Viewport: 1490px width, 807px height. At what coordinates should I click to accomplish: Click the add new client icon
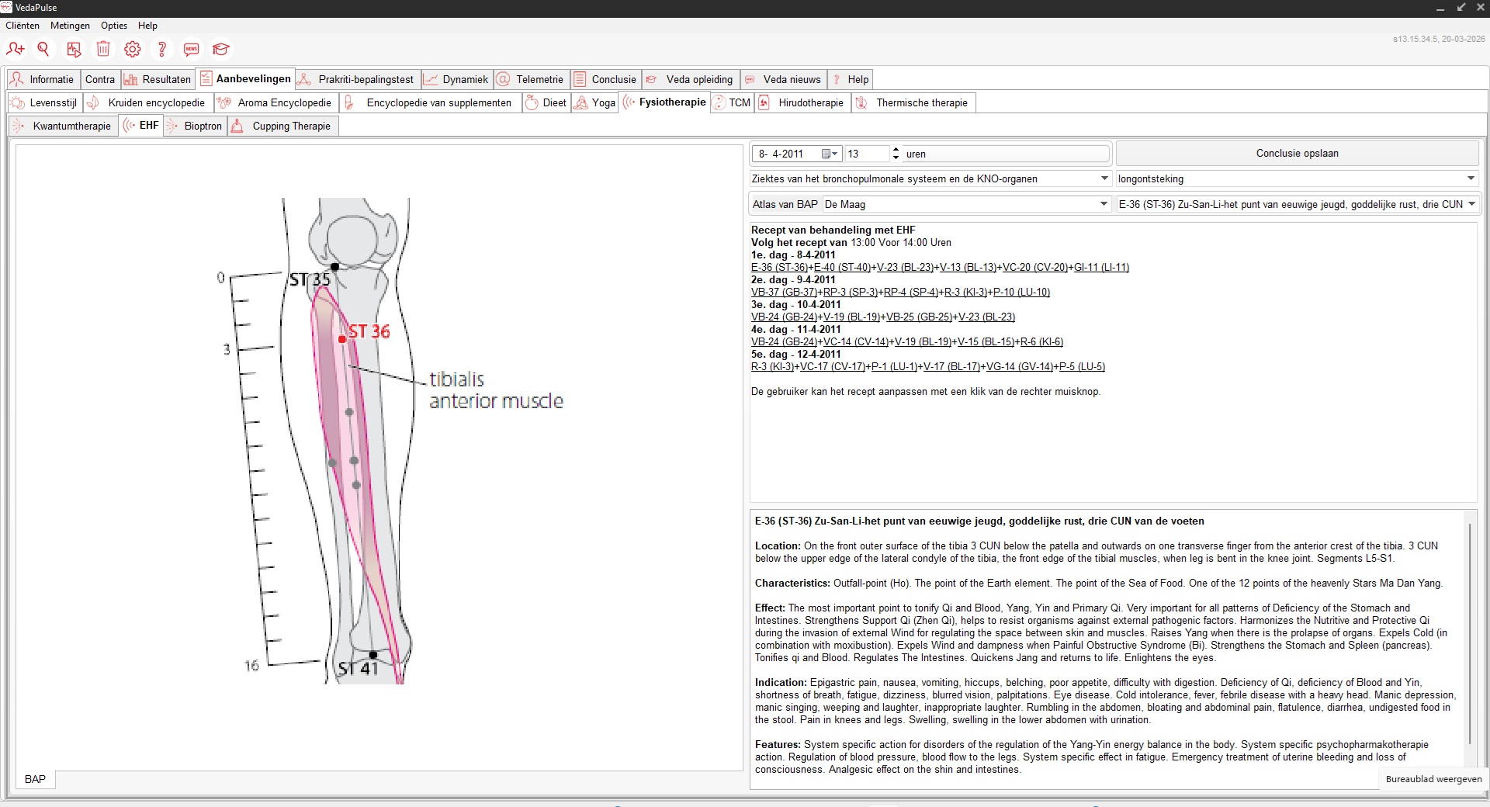(x=15, y=50)
